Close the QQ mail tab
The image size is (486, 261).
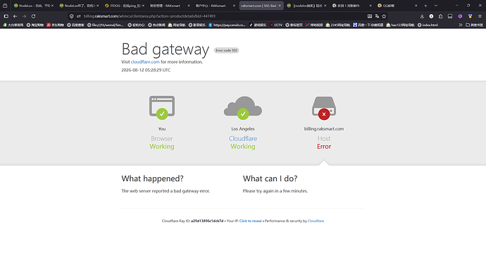[x=416, y=6]
